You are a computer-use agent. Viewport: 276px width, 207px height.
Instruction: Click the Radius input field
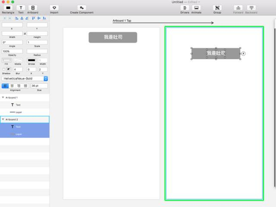pyautogui.click(x=37, y=51)
